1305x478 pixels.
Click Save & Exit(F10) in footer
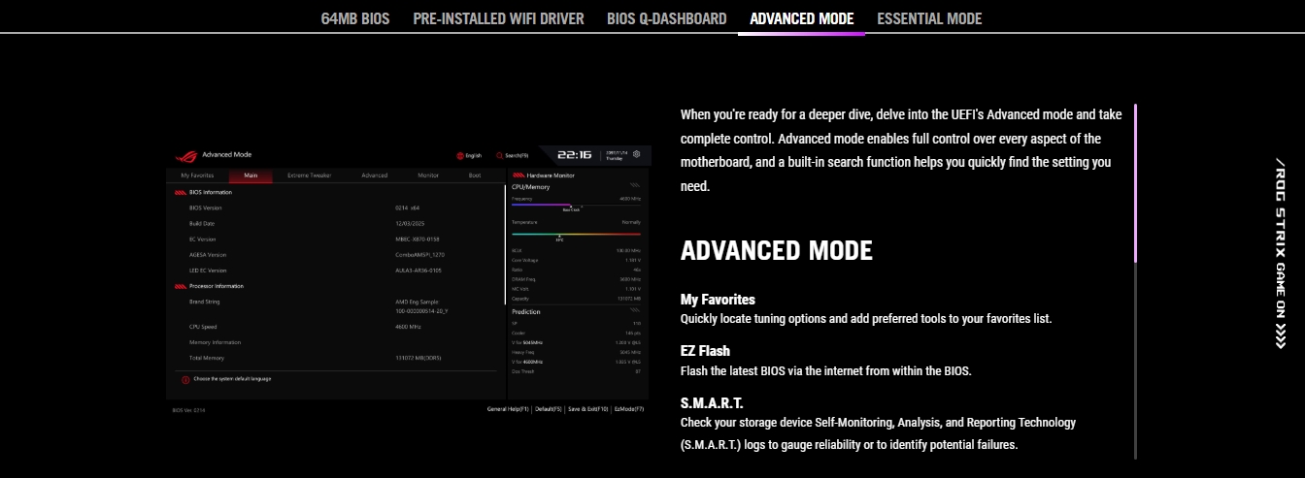coord(587,409)
